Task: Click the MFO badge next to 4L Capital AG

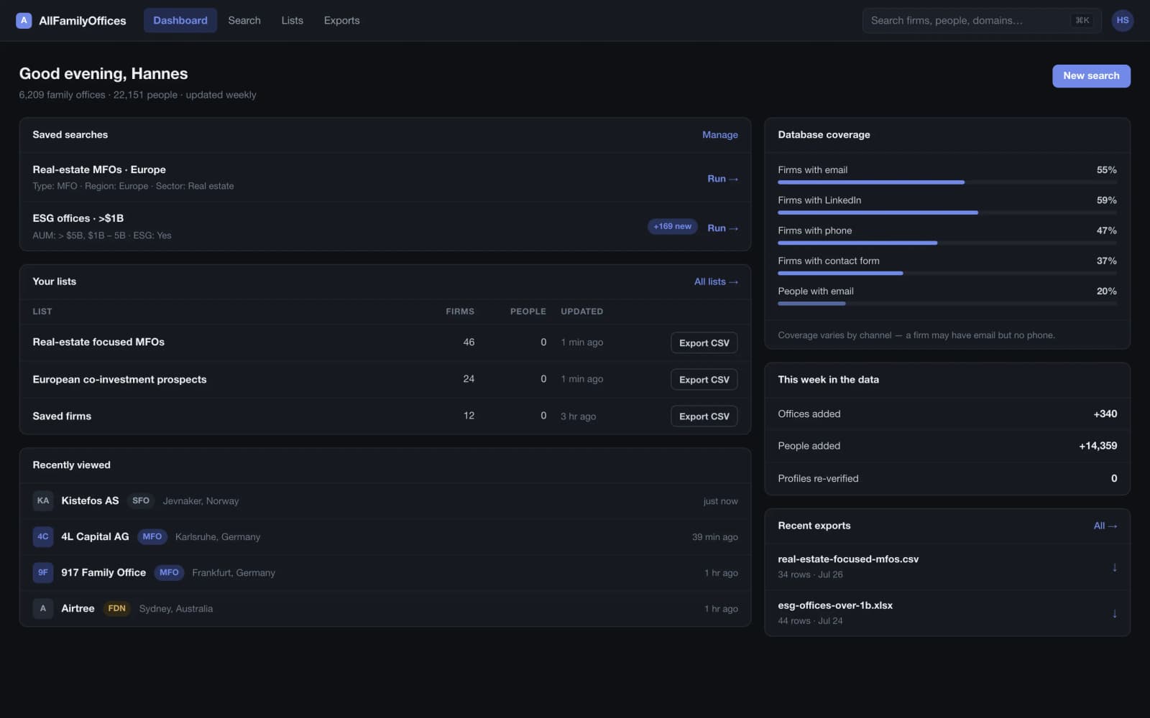Action: point(152,536)
